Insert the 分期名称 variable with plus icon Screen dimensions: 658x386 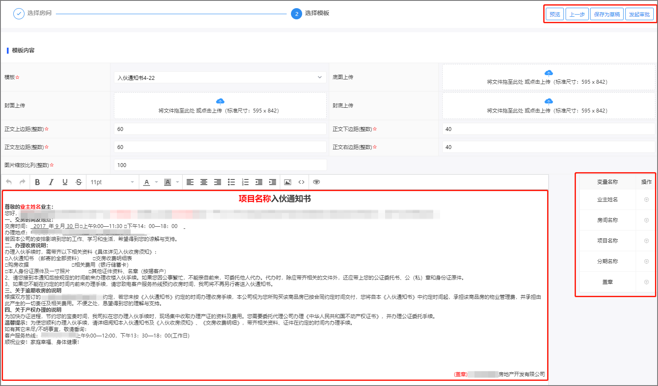click(x=646, y=261)
